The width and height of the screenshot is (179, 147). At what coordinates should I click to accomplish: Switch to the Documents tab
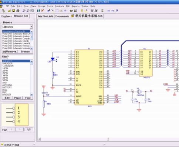coord(62,16)
